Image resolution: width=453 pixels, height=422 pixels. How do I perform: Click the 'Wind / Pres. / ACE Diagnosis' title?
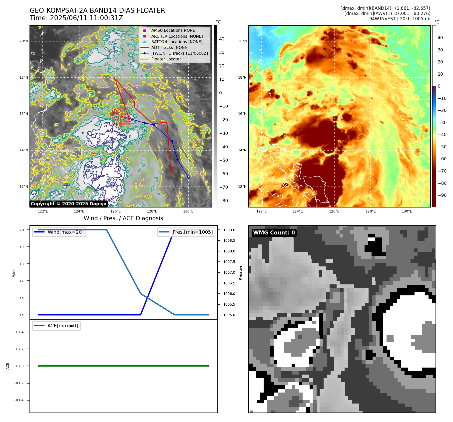coord(123,218)
